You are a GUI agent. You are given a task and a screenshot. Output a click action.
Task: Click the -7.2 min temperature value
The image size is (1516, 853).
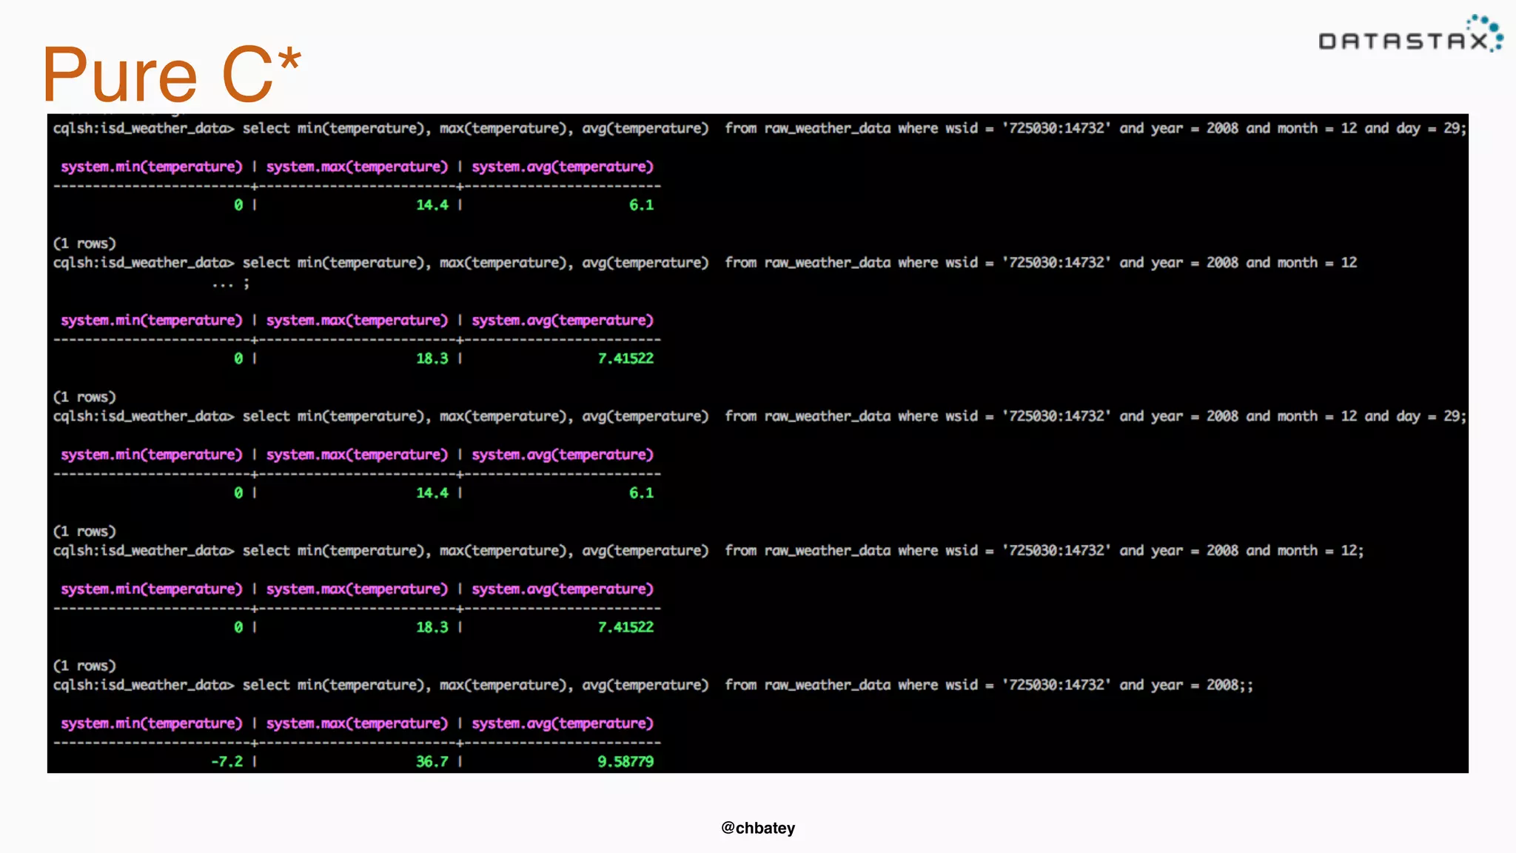coord(227,761)
